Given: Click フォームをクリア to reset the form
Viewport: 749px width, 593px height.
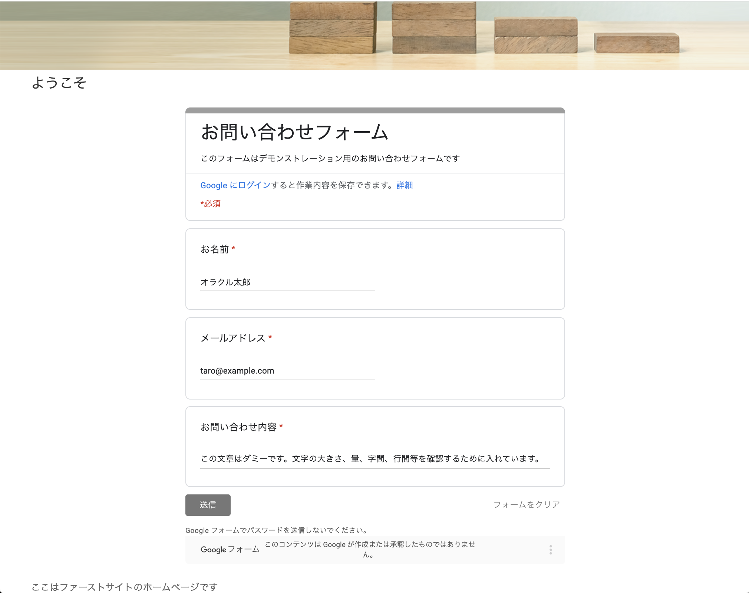Looking at the screenshot, I should pyautogui.click(x=527, y=504).
